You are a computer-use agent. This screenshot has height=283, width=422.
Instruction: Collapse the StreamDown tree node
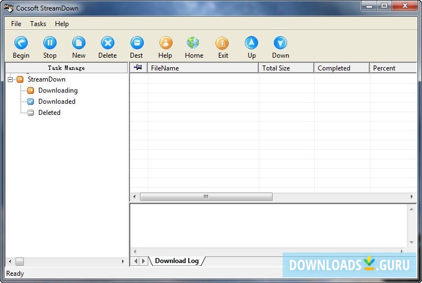pos(10,79)
